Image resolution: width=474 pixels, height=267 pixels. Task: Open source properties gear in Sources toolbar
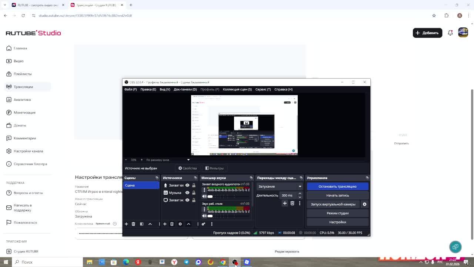click(x=180, y=224)
